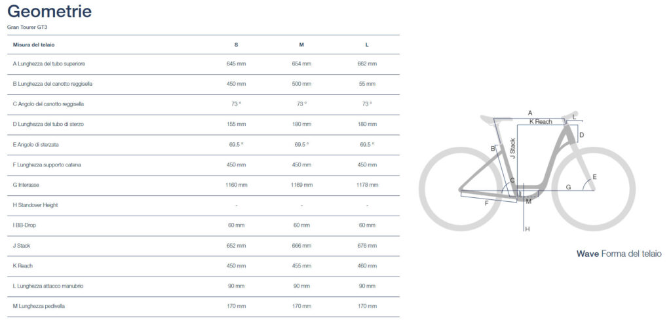Click the front wheel of the bike diagram
The image size is (671, 327).
click(594, 189)
